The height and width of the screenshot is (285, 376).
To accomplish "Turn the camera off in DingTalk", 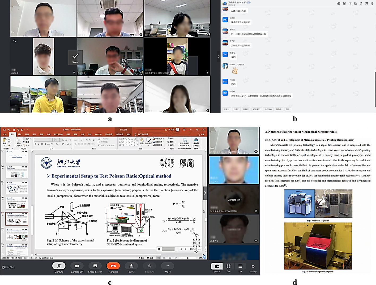I will (x=77, y=266).
